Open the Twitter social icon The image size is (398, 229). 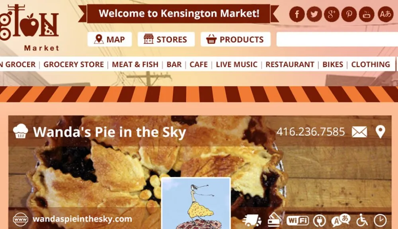314,14
